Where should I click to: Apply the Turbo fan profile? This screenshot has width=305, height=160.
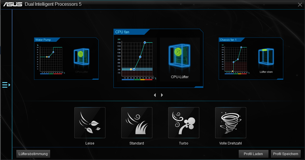[184, 123]
